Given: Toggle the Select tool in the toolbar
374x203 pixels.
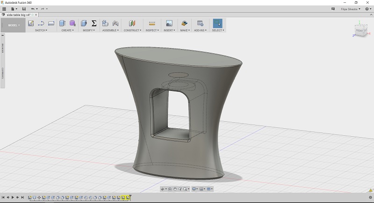Looking at the screenshot, I should tap(217, 23).
